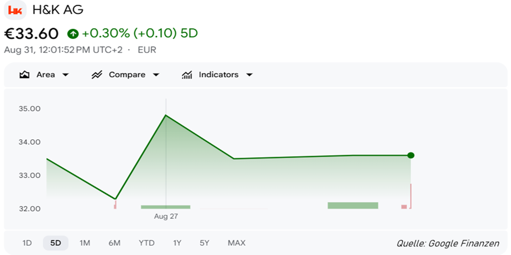This screenshot has width=511, height=255.
Task: Click the Compare trend lines icon
Action: 97,75
